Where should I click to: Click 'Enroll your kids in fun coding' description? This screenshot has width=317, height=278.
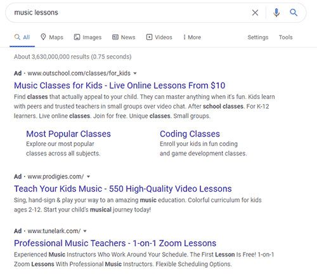pyautogui.click(x=204, y=149)
